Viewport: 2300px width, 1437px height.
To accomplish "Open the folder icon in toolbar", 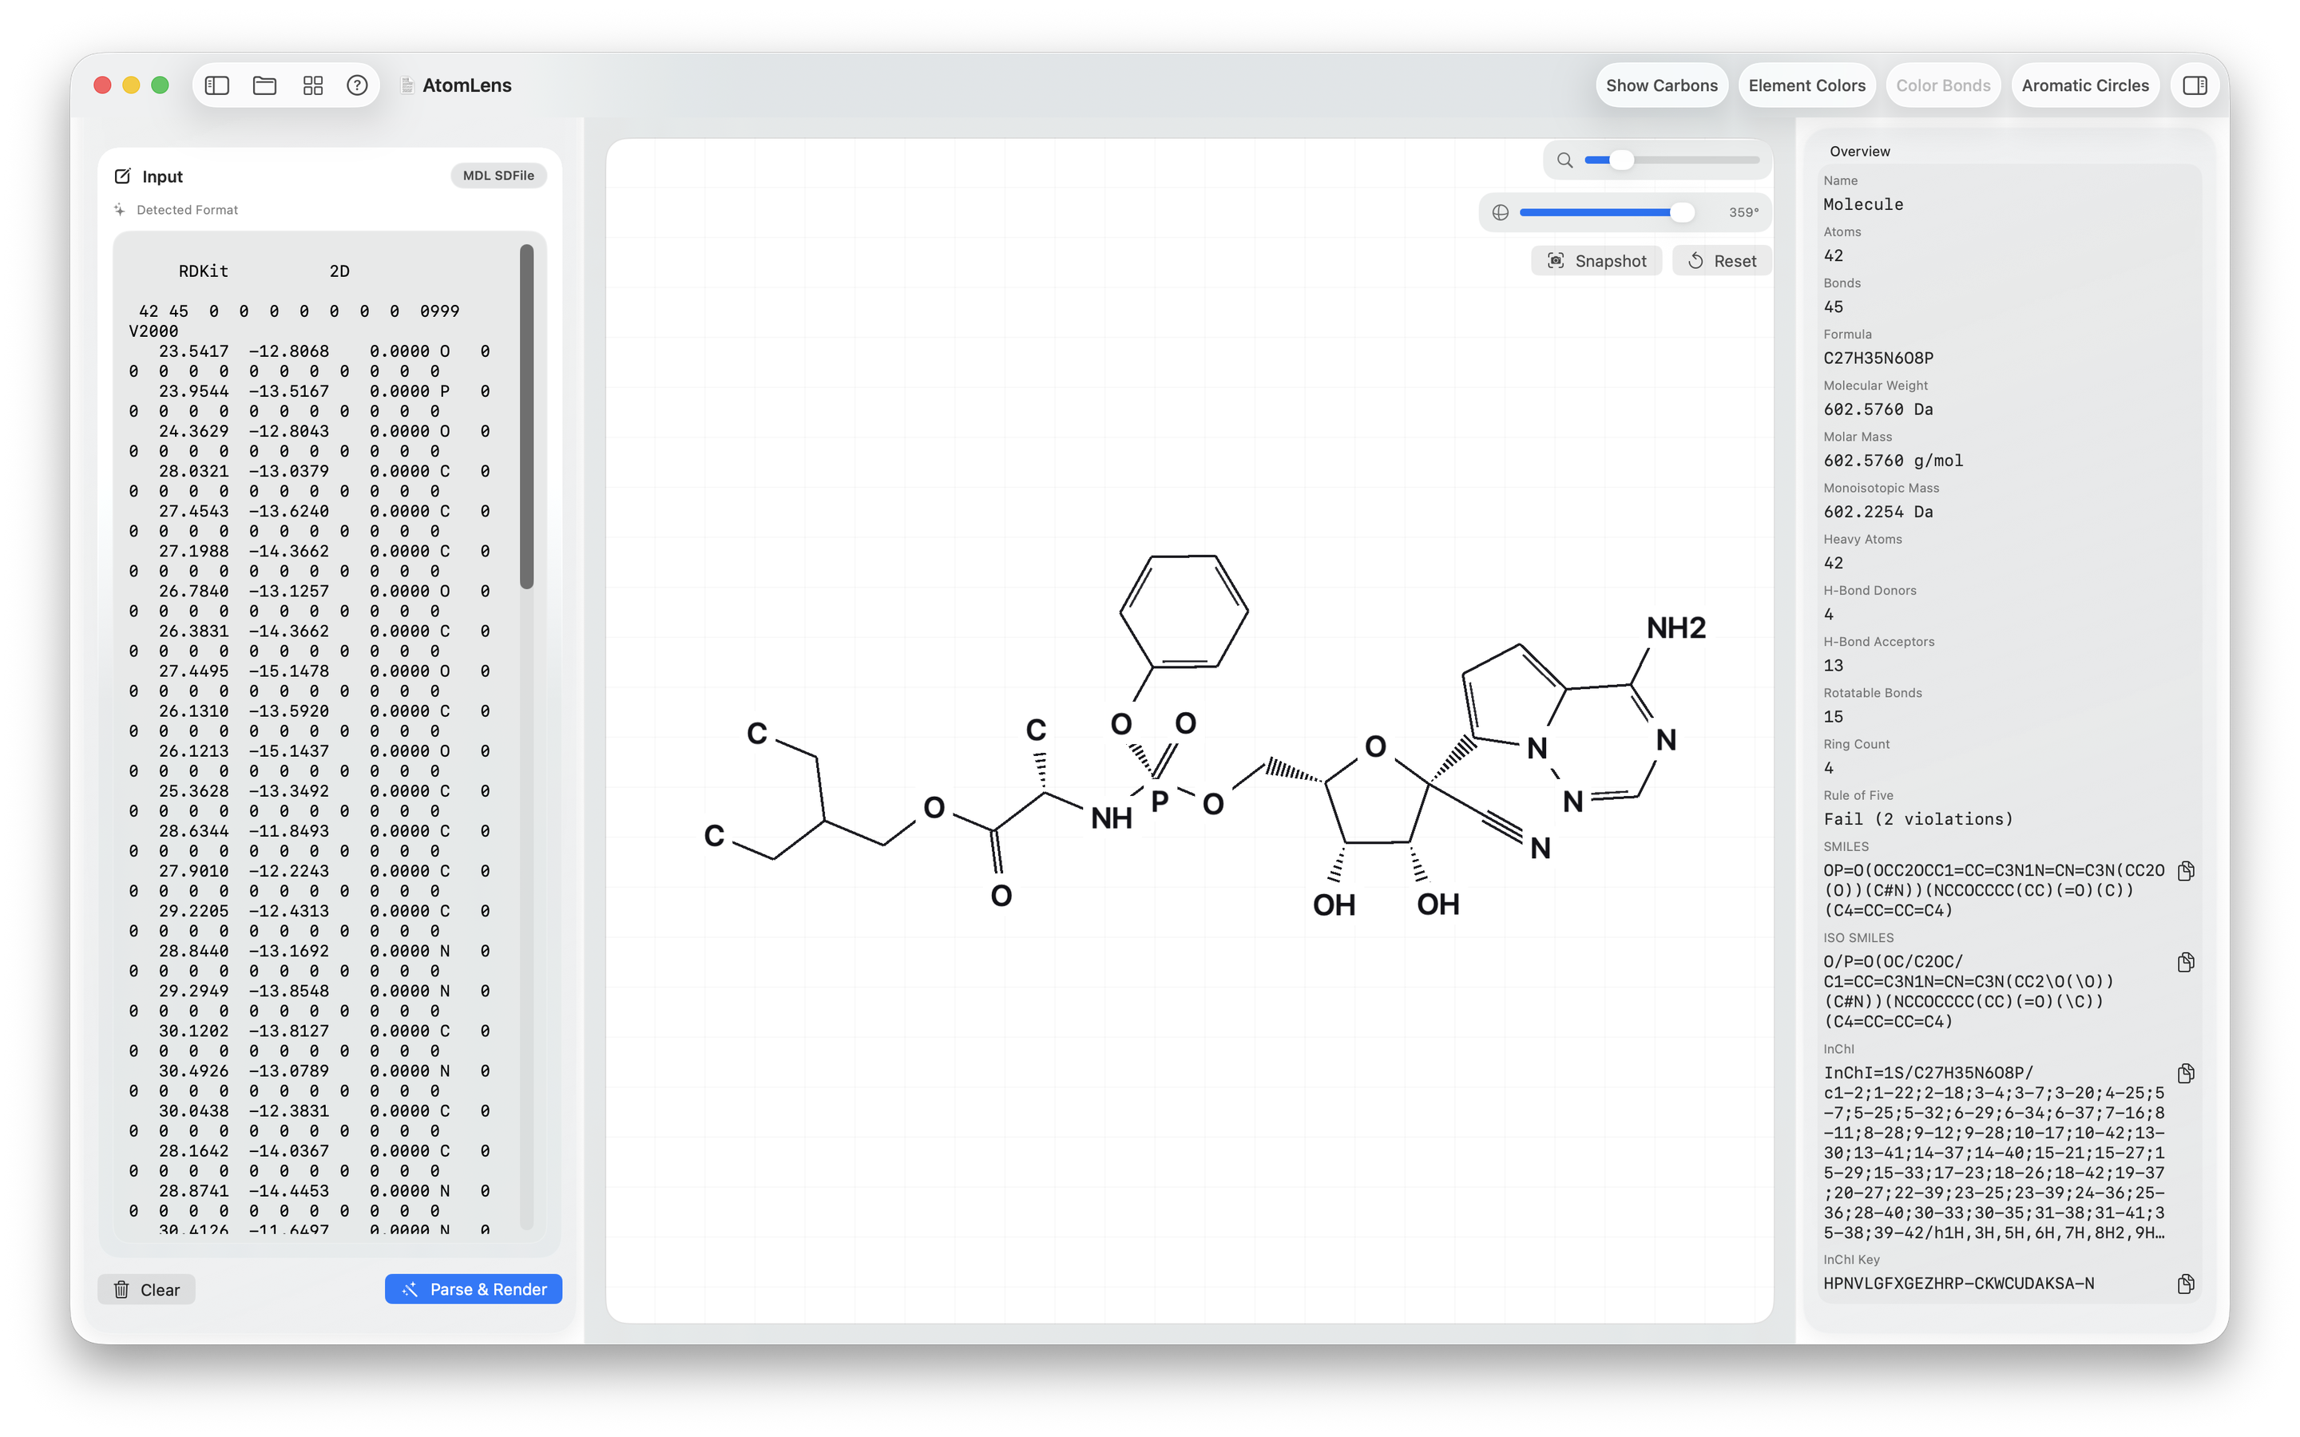I will (x=264, y=85).
